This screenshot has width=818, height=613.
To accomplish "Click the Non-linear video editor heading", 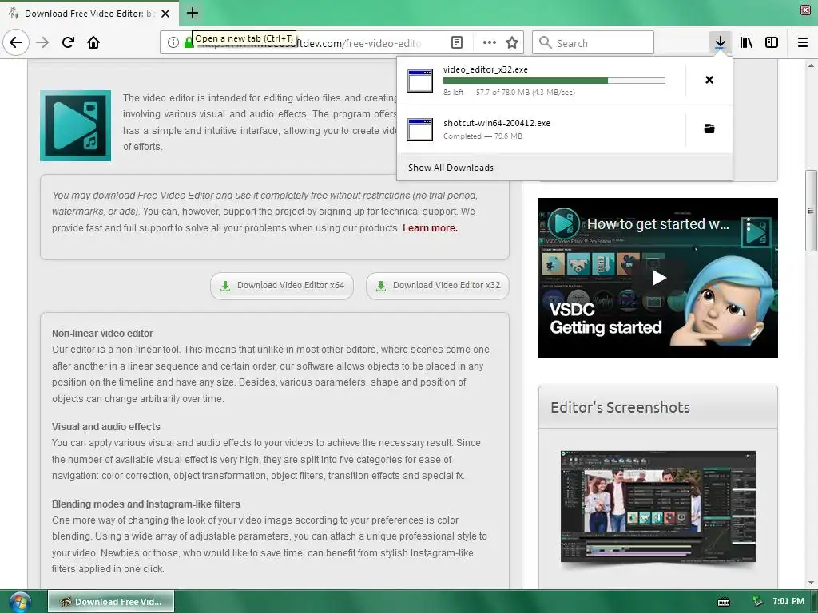I will pos(102,333).
